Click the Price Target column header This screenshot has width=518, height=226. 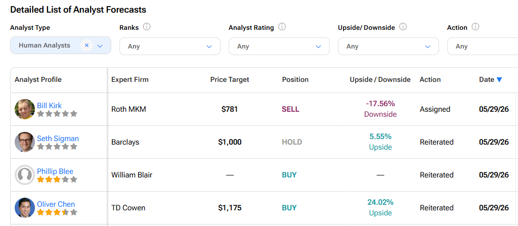230,79
